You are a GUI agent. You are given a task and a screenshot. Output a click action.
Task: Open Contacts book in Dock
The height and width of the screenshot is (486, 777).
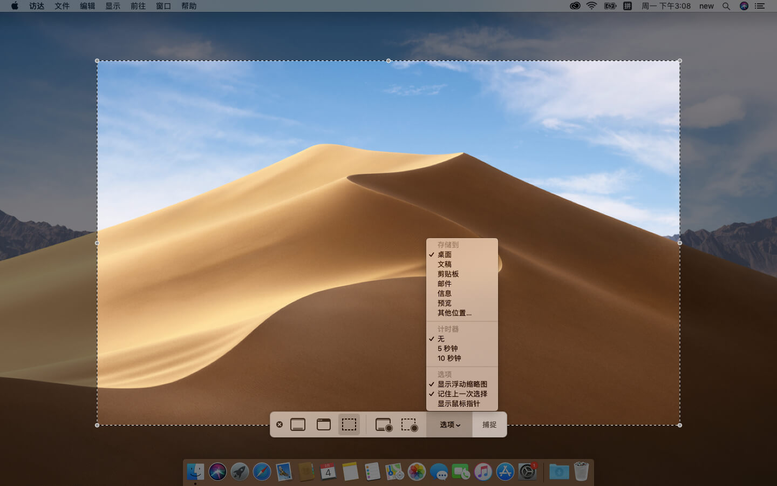point(306,471)
